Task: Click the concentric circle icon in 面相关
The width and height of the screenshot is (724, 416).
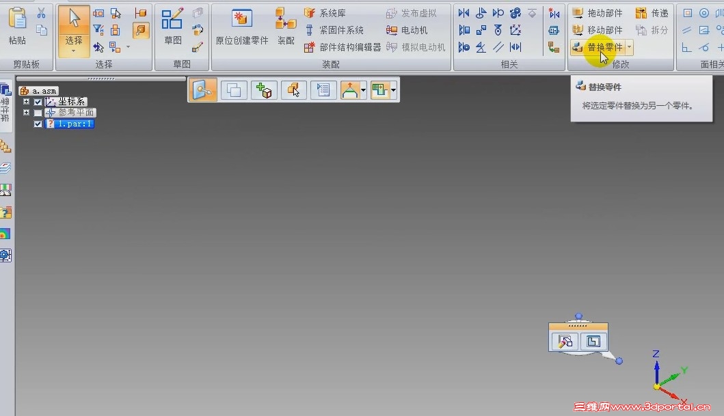Action: click(703, 14)
